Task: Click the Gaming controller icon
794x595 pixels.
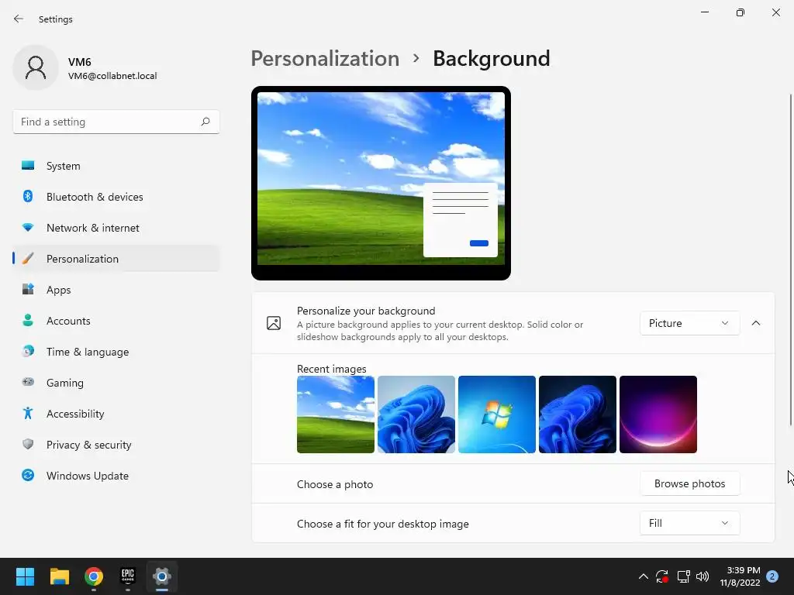Action: tap(28, 382)
